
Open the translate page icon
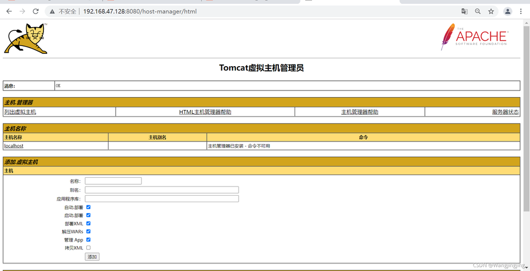464,11
